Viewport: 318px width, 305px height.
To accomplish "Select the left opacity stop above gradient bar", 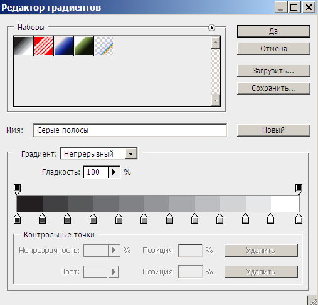I will click(17, 189).
